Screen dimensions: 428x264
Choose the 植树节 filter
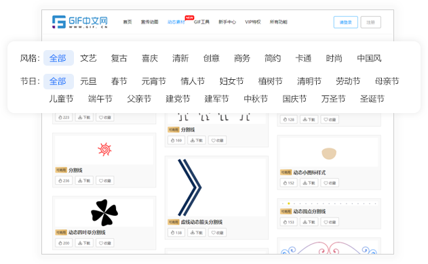[270, 81]
